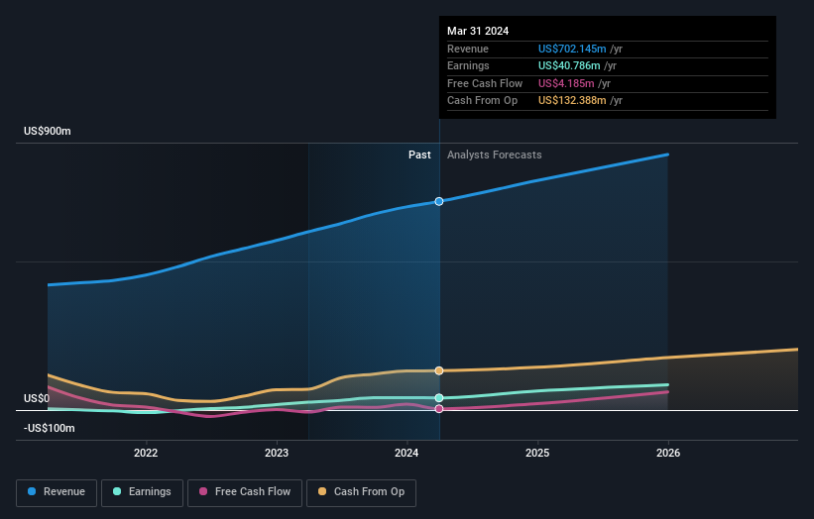Click the orange Cash From Op data point
This screenshot has height=519, width=814.
(x=439, y=370)
